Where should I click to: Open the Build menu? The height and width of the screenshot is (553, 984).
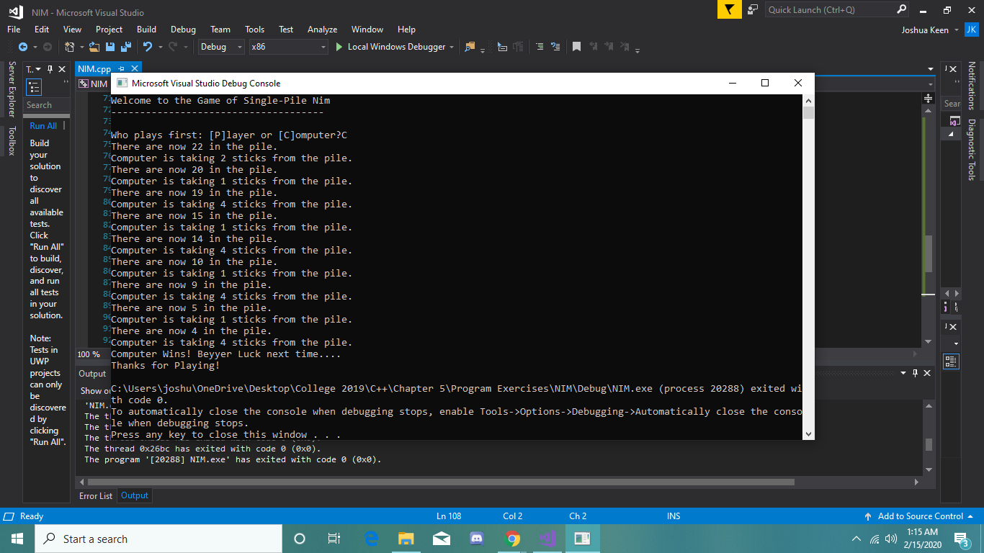[146, 30]
